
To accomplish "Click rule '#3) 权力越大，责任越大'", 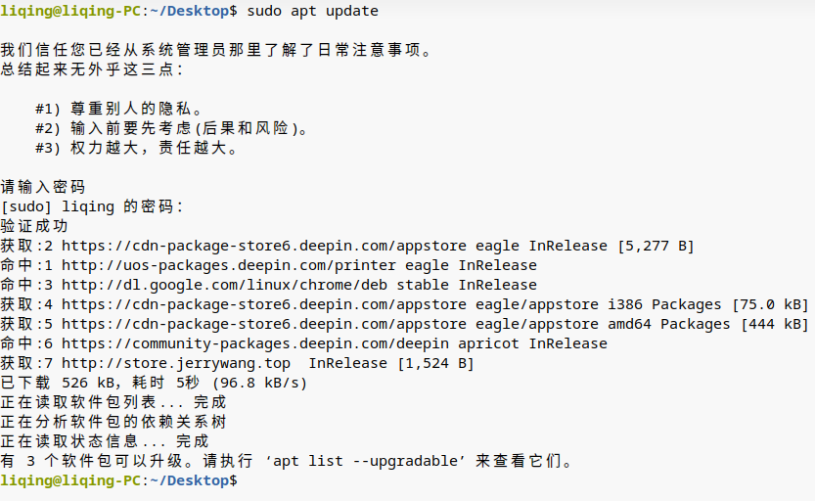I will pos(136,148).
